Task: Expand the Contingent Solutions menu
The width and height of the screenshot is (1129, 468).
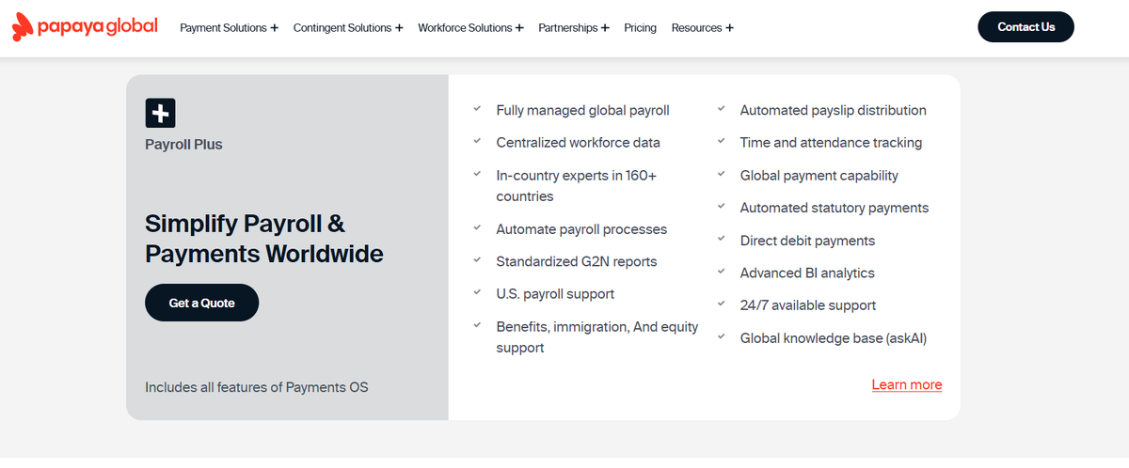Action: click(348, 28)
